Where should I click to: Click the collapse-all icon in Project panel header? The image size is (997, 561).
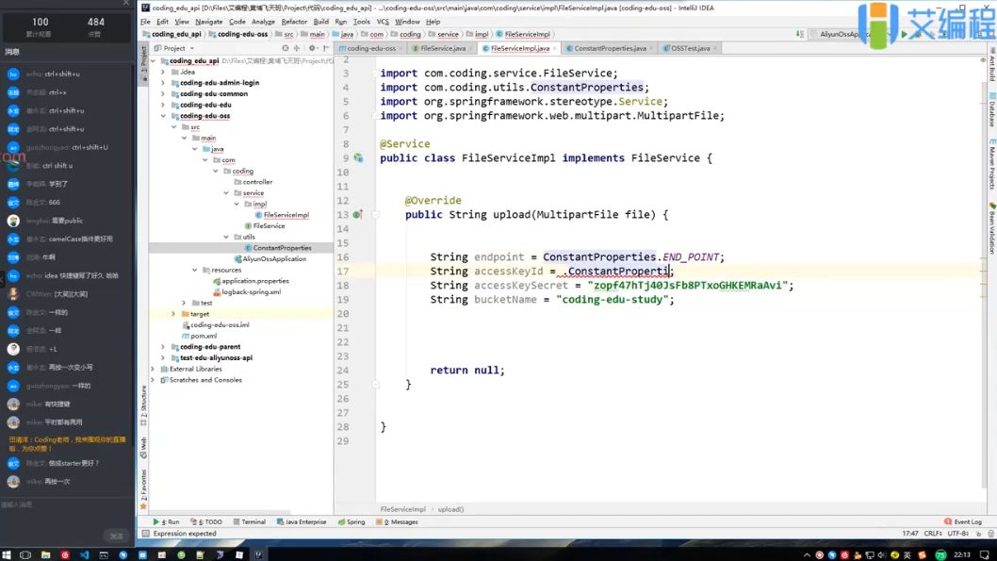coord(296,48)
